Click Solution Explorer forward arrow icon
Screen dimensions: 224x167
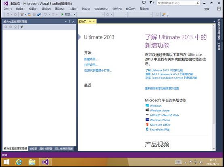[x=11, y=27]
